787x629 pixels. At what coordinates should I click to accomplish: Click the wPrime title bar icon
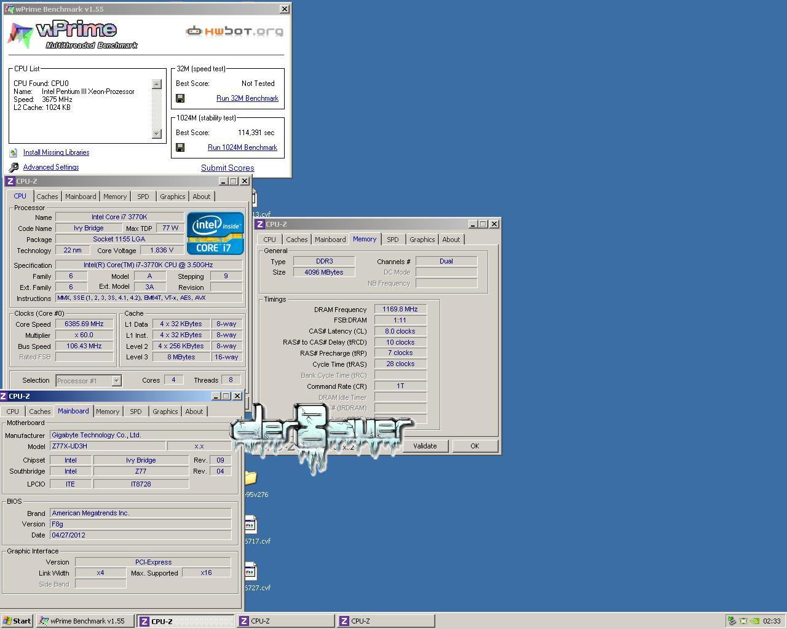[x=9, y=9]
